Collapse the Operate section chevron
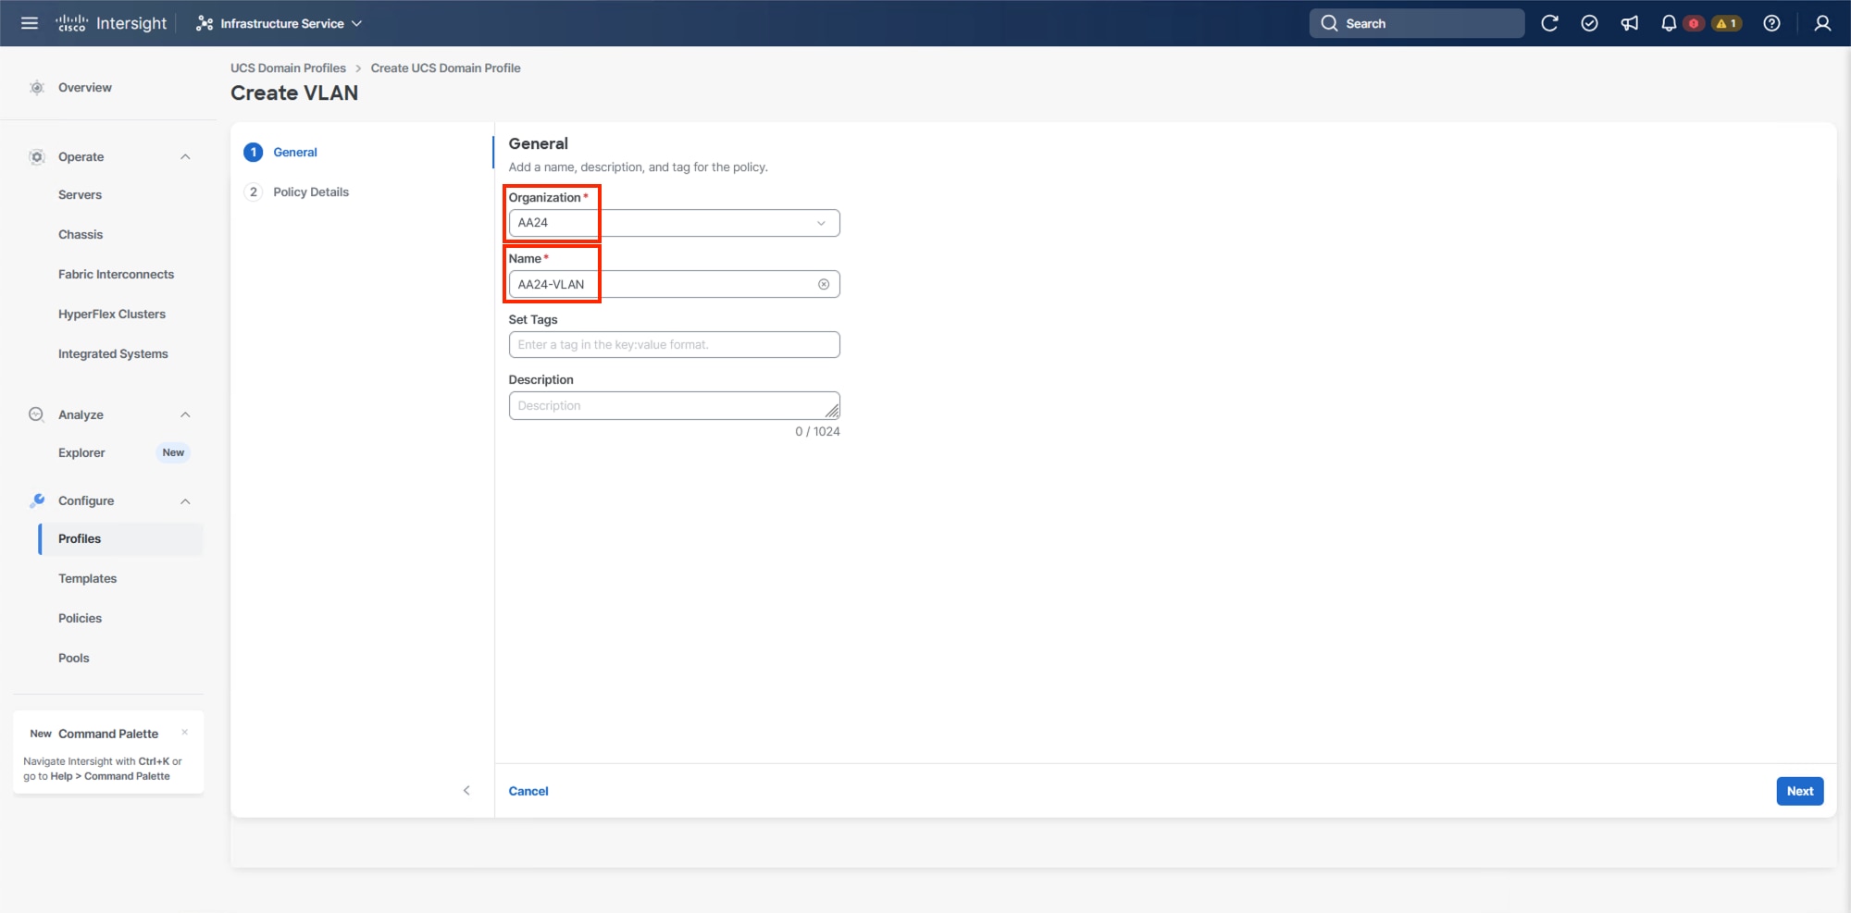 pos(184,156)
